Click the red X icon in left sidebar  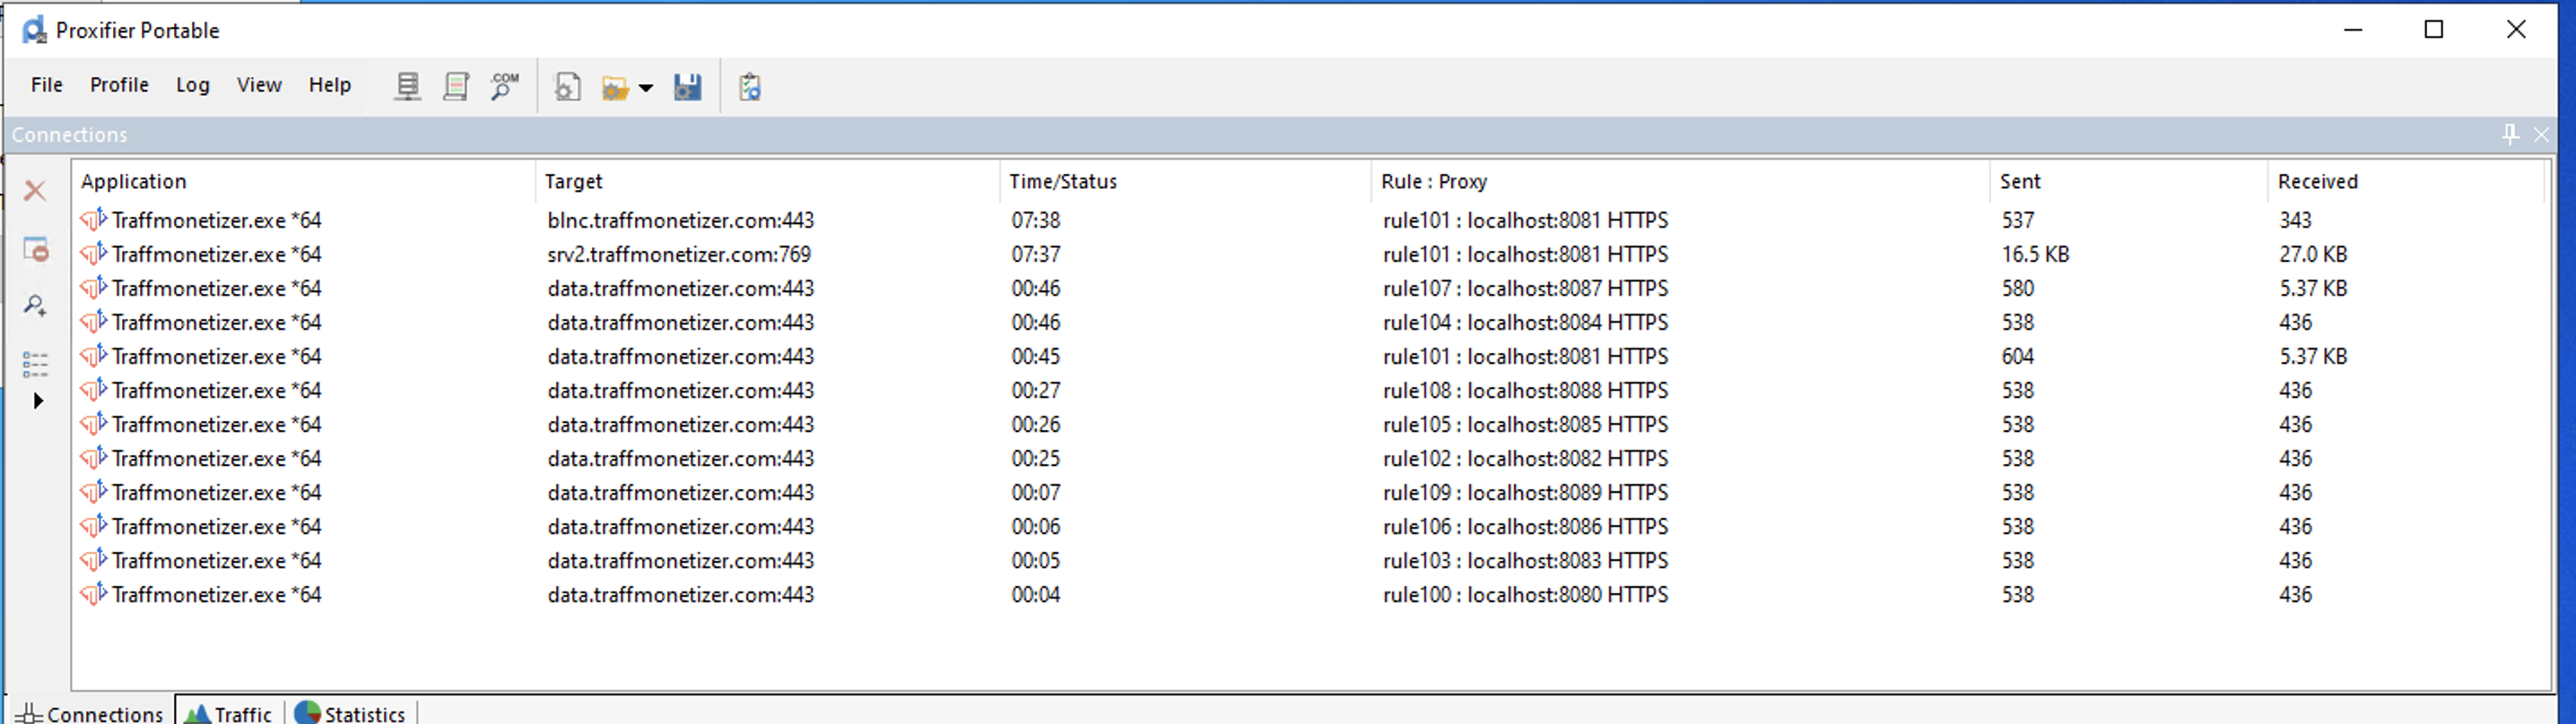tap(35, 191)
